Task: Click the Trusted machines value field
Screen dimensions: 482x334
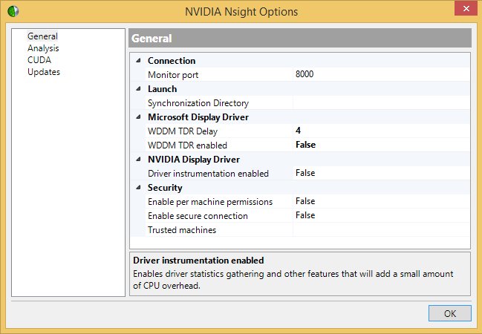Action: 380,230
